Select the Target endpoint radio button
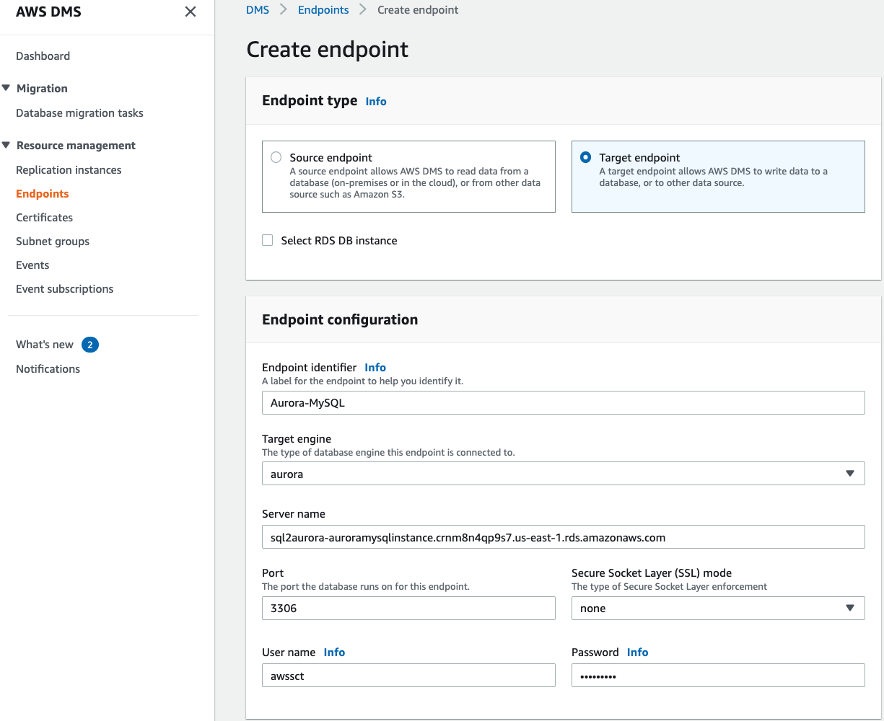The height and width of the screenshot is (721, 884). coord(585,157)
